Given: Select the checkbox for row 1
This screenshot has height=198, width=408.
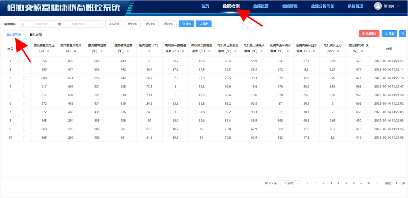Looking at the screenshot, I should 25,61.
